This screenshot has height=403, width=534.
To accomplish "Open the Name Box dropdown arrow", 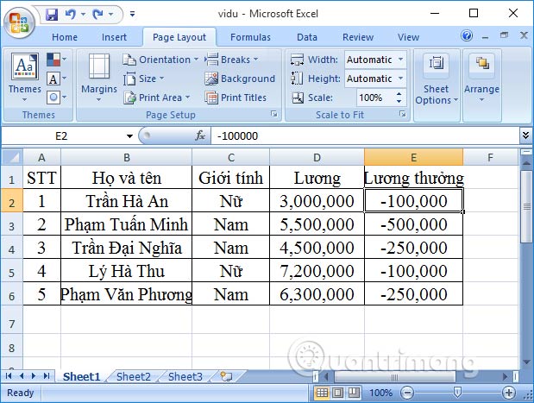I will point(129,136).
